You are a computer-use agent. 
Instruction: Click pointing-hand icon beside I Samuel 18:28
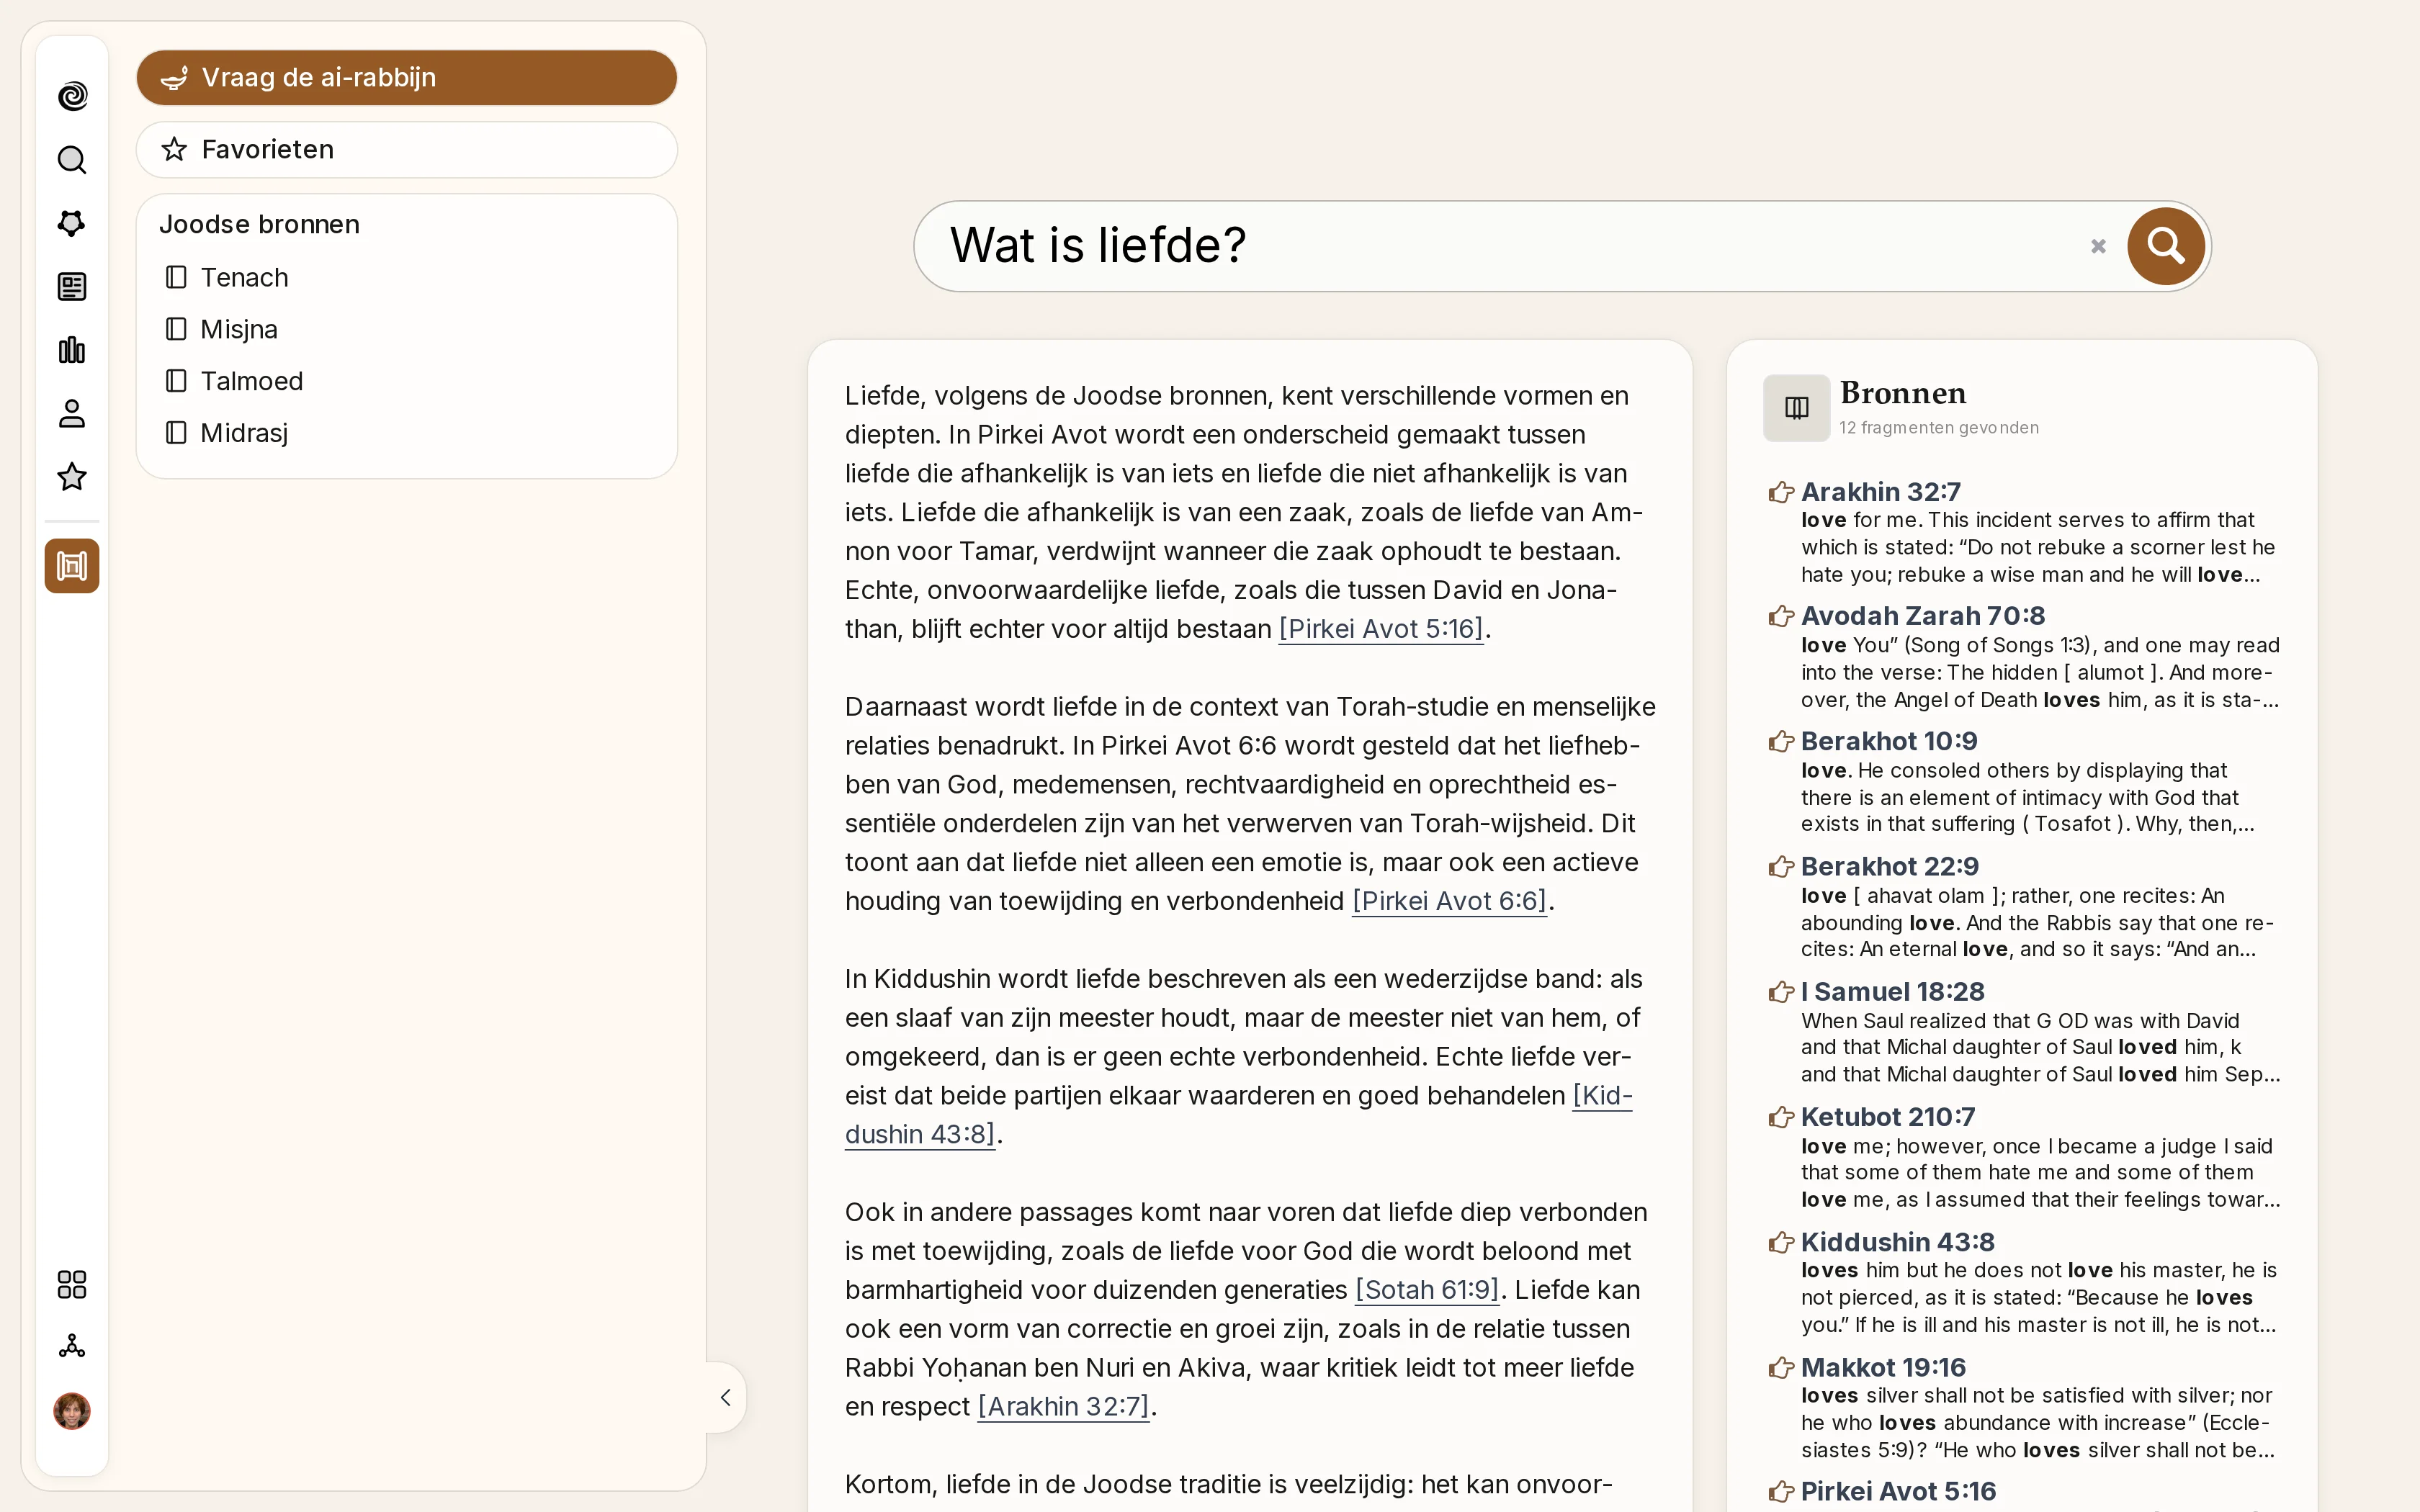[1781, 992]
